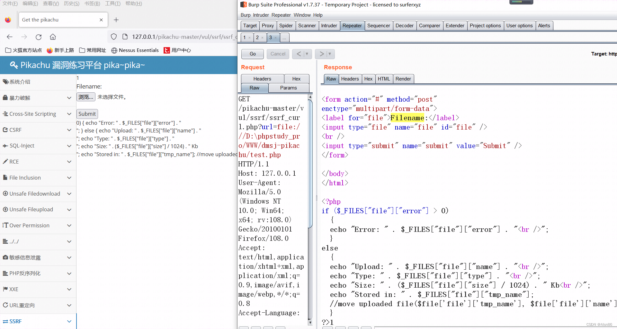This screenshot has height=329, width=617.
Task: Click the CSRF share icon
Action: (5, 130)
